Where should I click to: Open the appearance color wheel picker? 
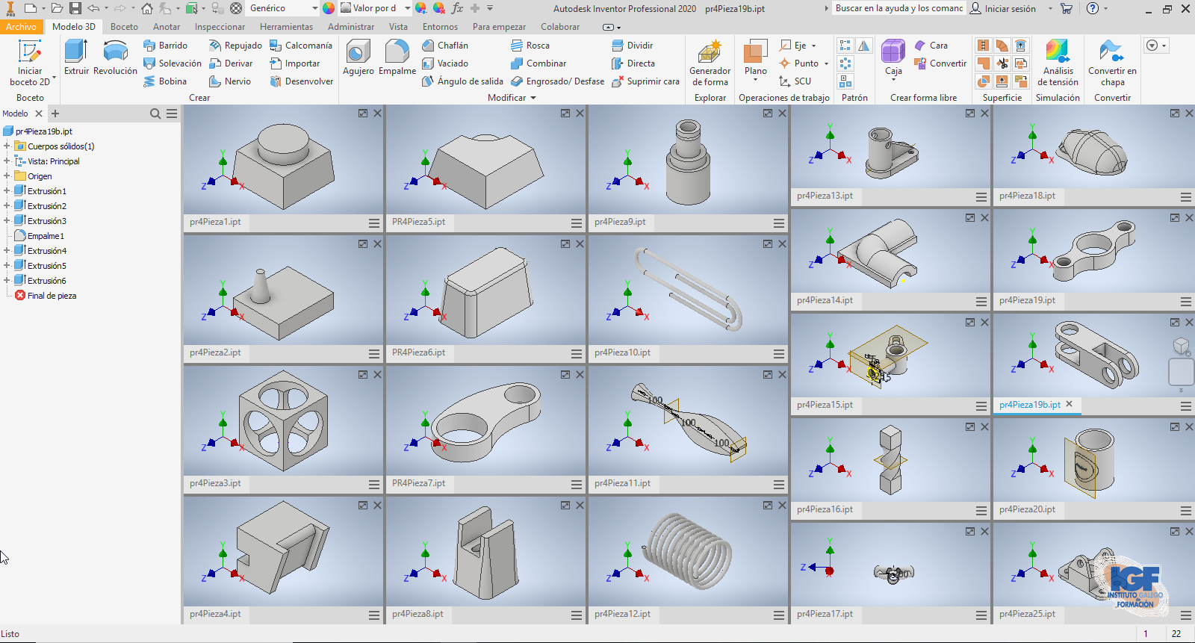pyautogui.click(x=329, y=8)
